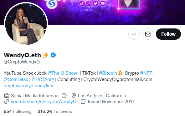The height and width of the screenshot is (116, 185).
Task: Click the Instagram icon in banner
Action: [89, 3]
